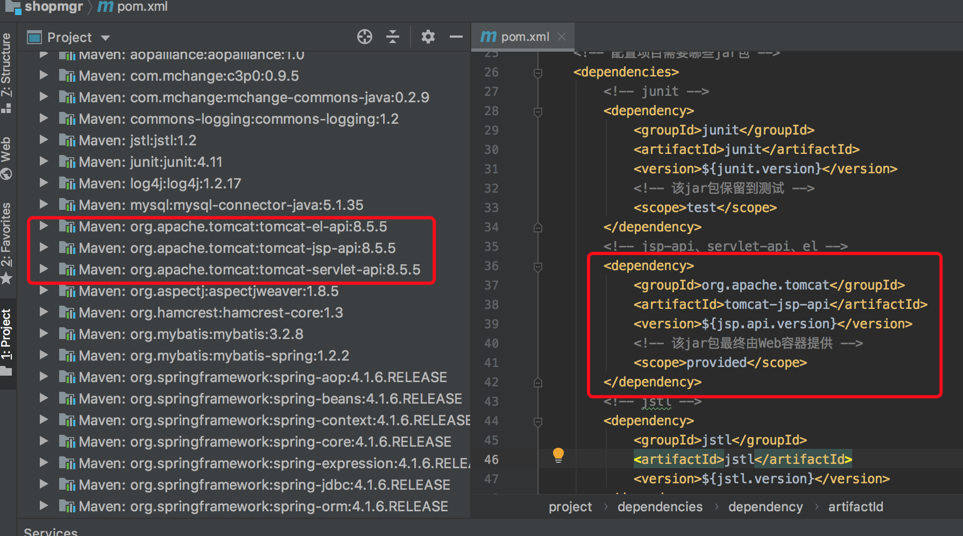Expand Maven: tomcat-el-api:8.5.5 node

(44, 226)
